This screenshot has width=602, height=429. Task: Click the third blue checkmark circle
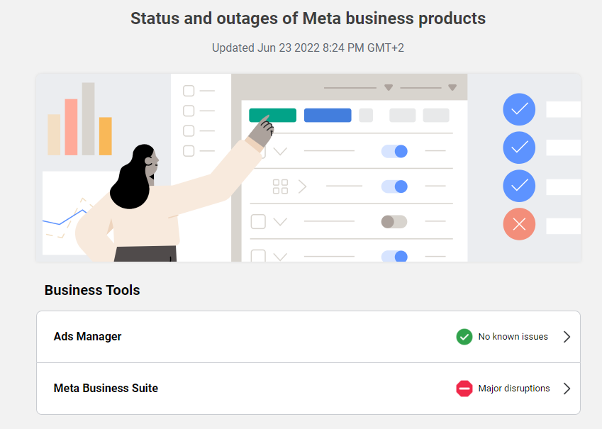519,186
